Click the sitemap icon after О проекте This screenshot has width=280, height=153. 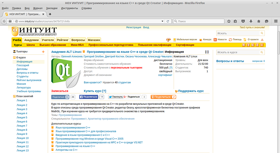click(262, 40)
